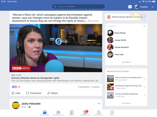Open Parklands Dog Grooming group
The height and width of the screenshot is (117, 157).
(x=126, y=87)
